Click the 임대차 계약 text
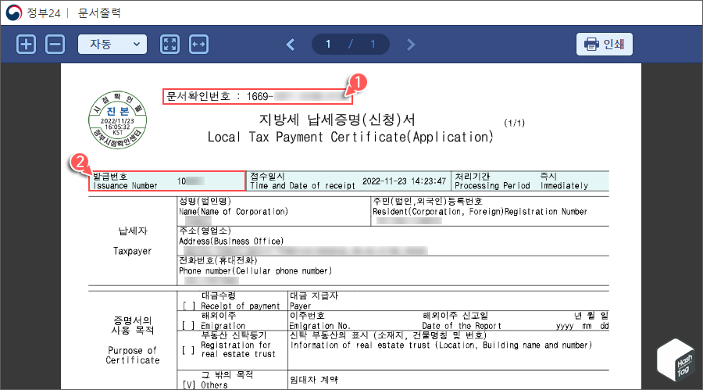This screenshot has width=703, height=390. click(314, 380)
